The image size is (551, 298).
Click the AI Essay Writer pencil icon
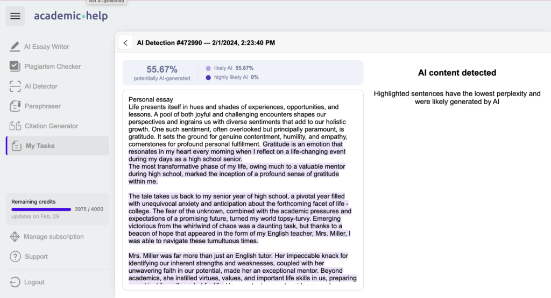click(x=15, y=47)
